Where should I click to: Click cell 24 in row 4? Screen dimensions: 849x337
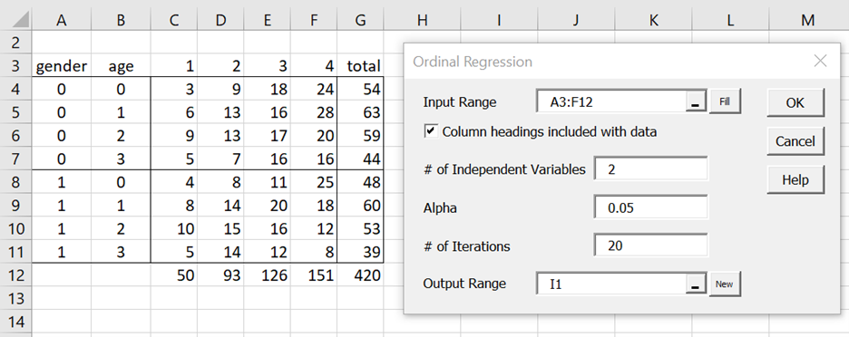[314, 89]
